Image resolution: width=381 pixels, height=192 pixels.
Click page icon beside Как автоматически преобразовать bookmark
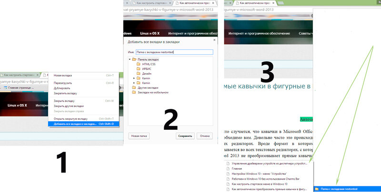tap(228, 189)
